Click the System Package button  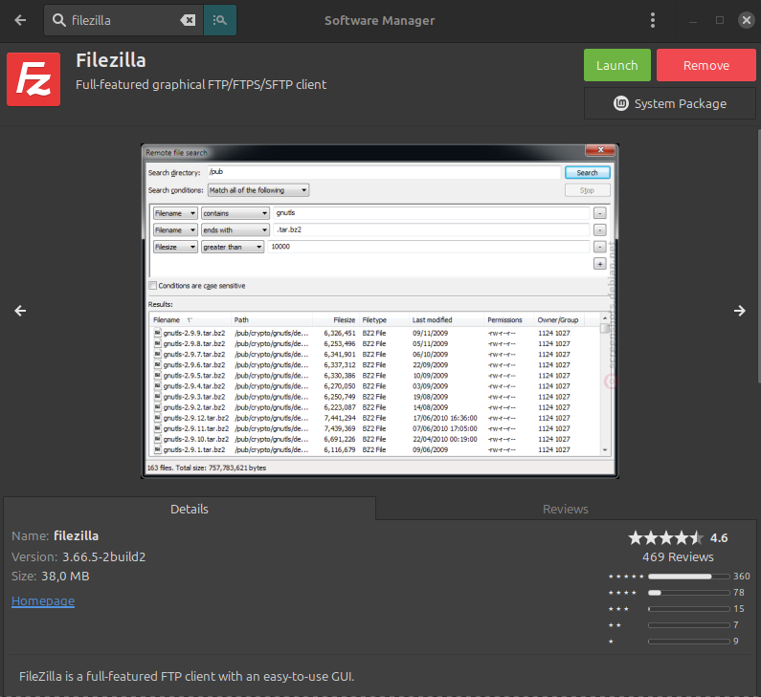[x=669, y=103]
